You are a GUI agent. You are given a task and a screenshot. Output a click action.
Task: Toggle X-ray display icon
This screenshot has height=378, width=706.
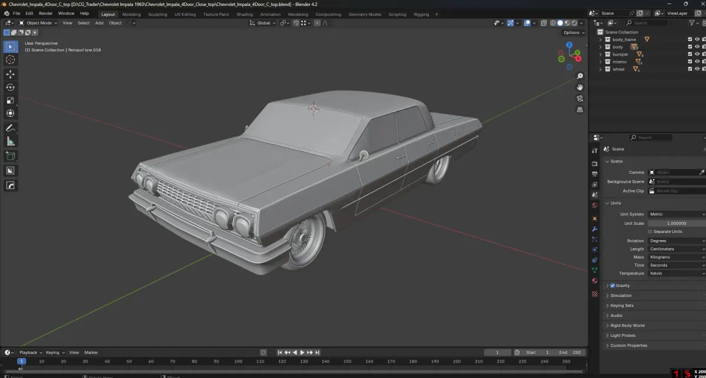coord(544,23)
